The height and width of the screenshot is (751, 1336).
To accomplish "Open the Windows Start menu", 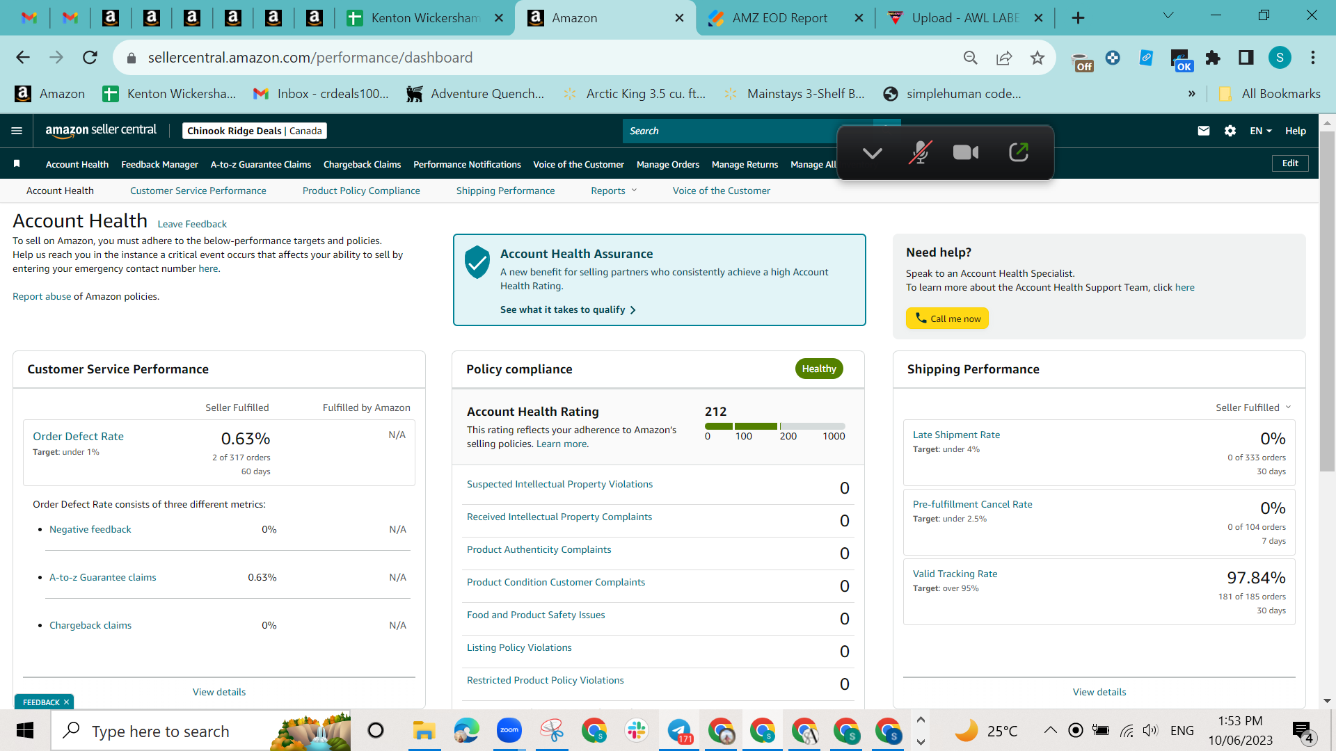I will 25,731.
